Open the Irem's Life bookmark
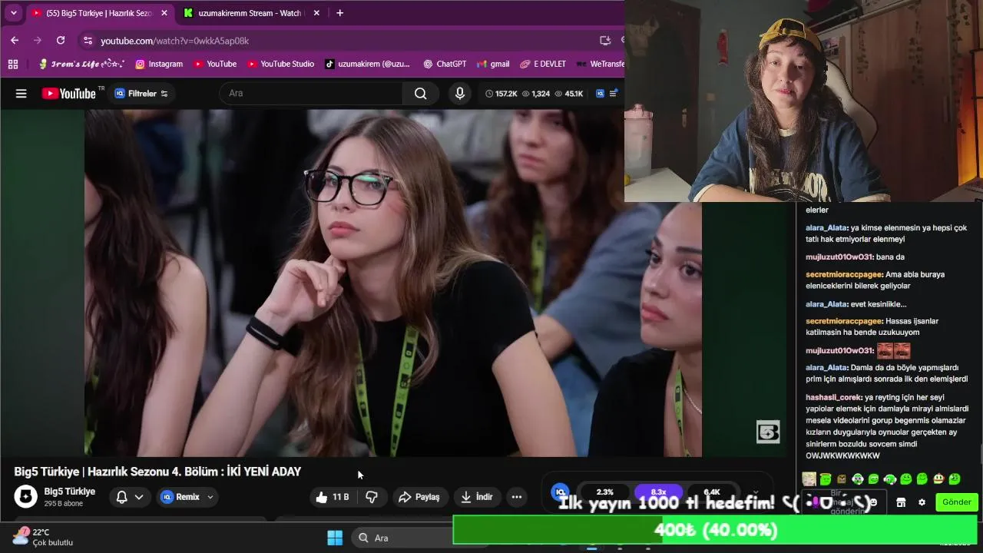Screen dimensions: 983x553 coord(81,64)
